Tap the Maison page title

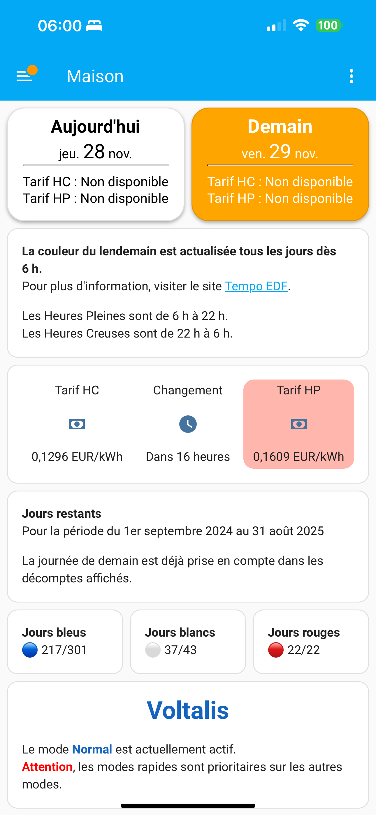[x=95, y=76]
